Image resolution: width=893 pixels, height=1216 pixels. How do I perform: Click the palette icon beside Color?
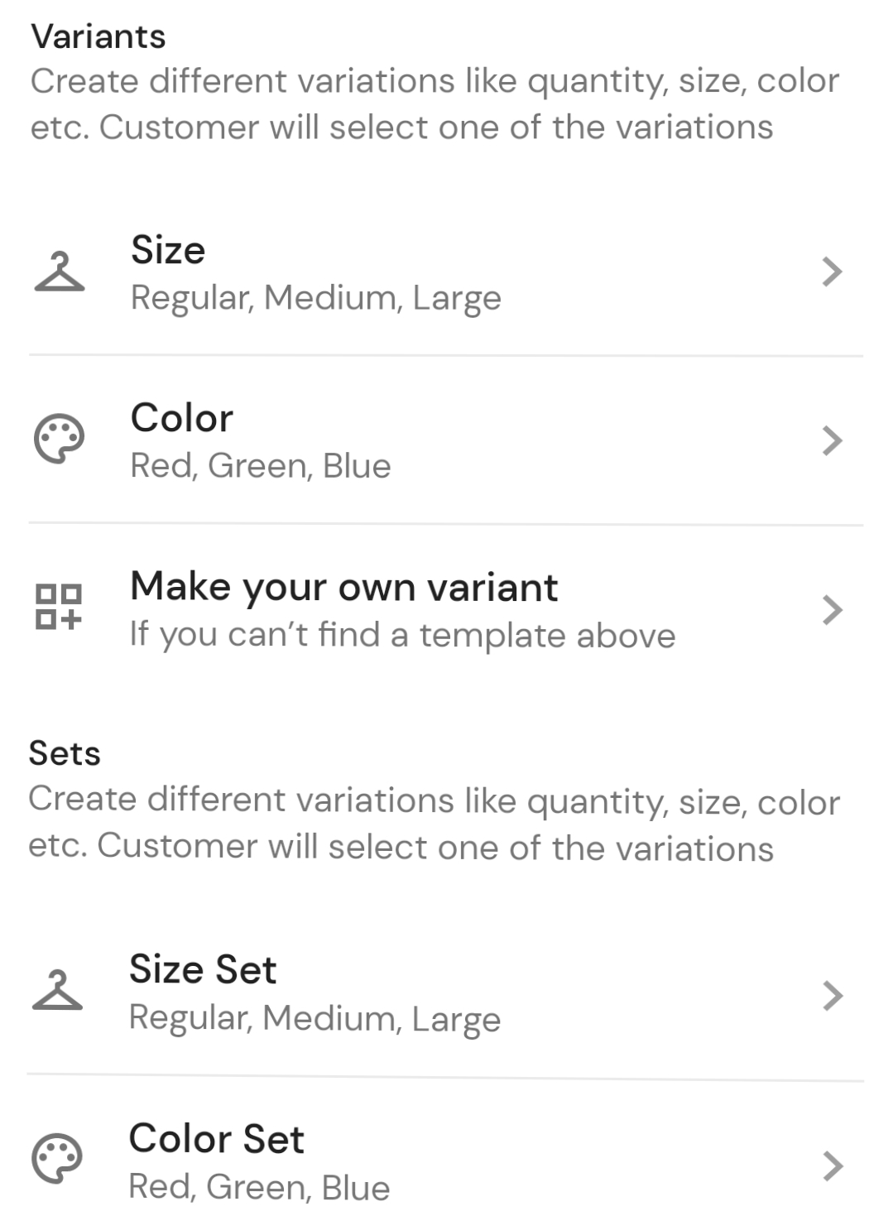coord(59,439)
